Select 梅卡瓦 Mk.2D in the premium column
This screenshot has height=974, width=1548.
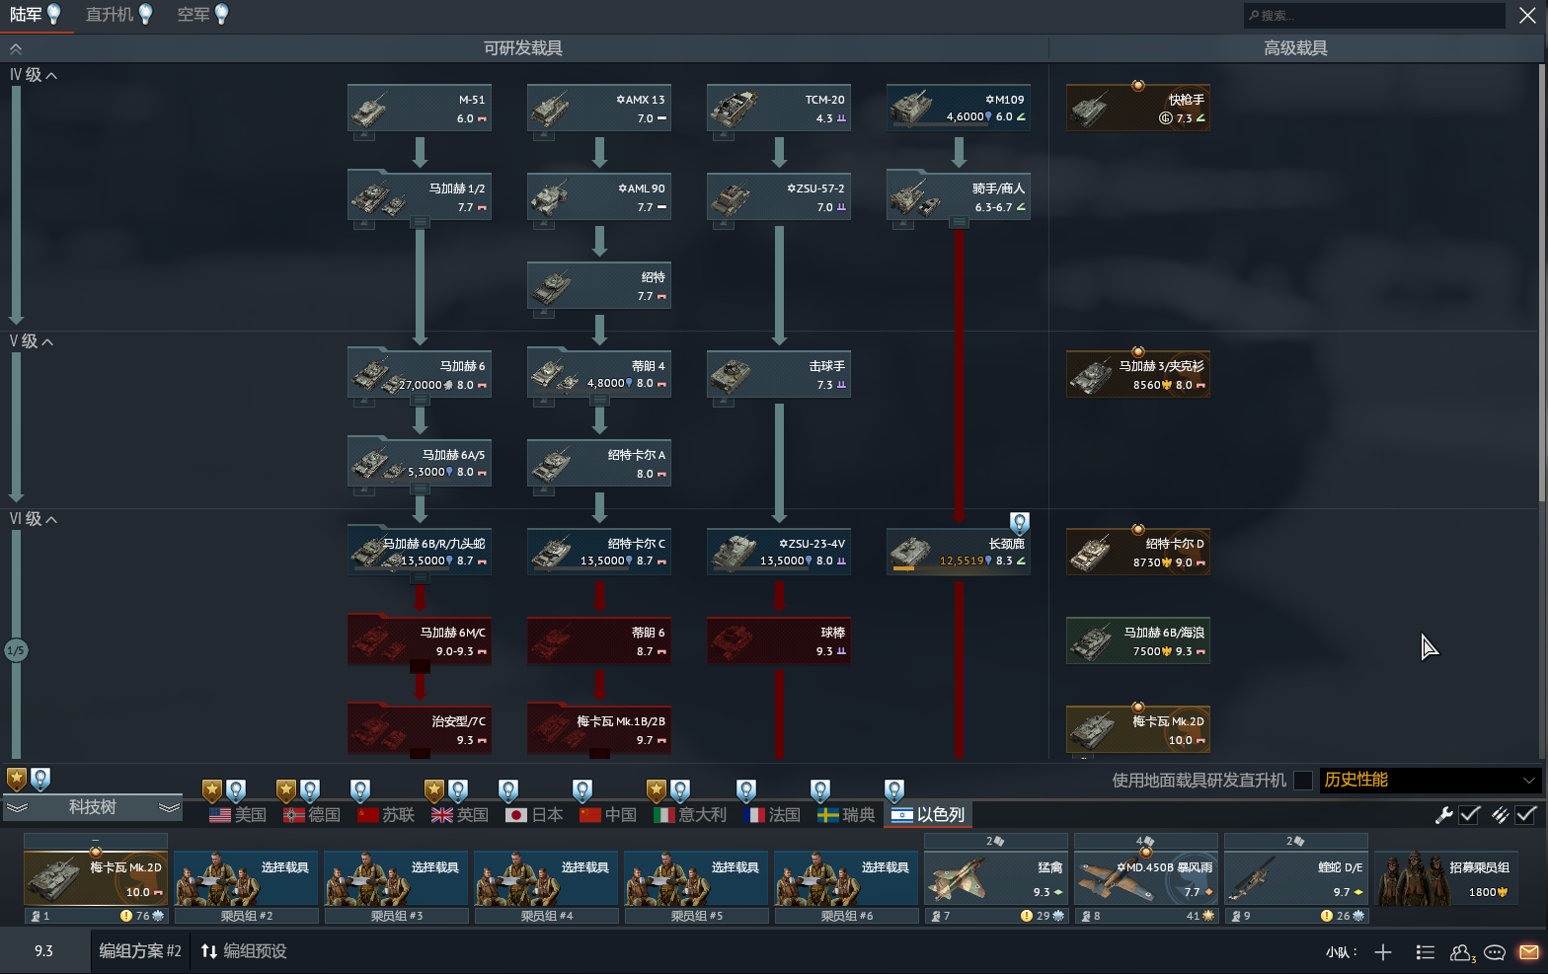coord(1138,730)
